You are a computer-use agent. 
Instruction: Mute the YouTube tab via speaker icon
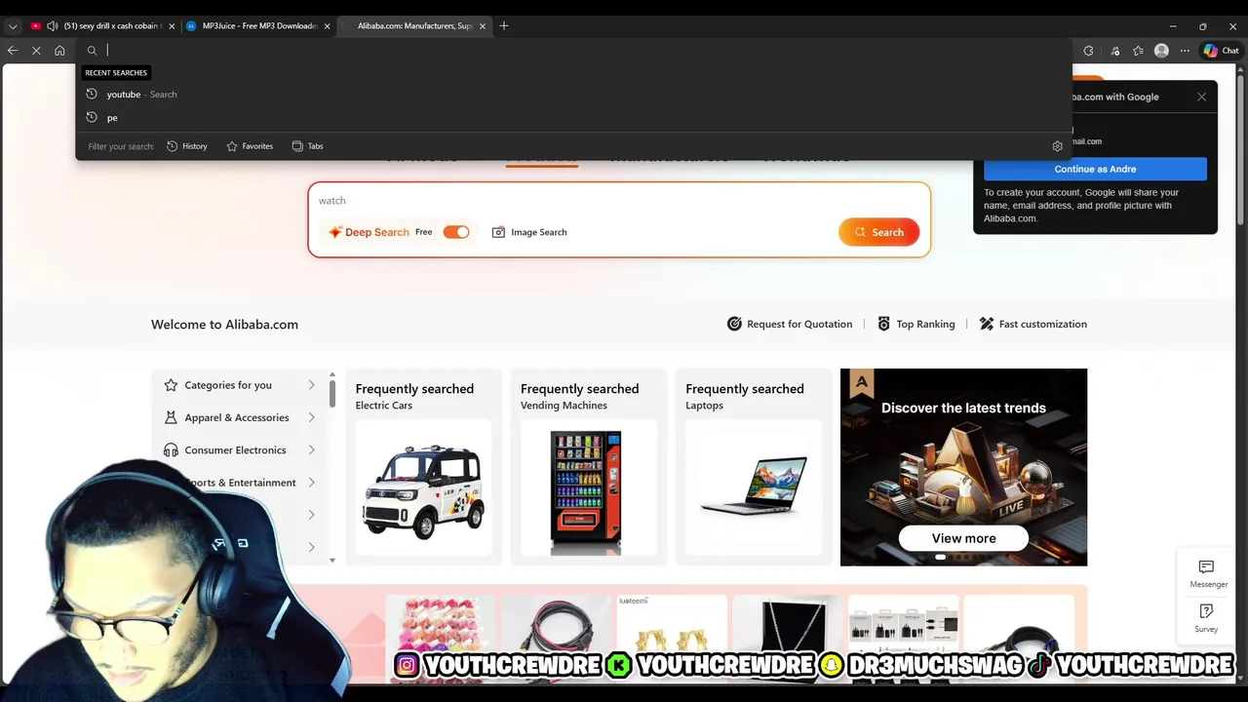pos(52,26)
